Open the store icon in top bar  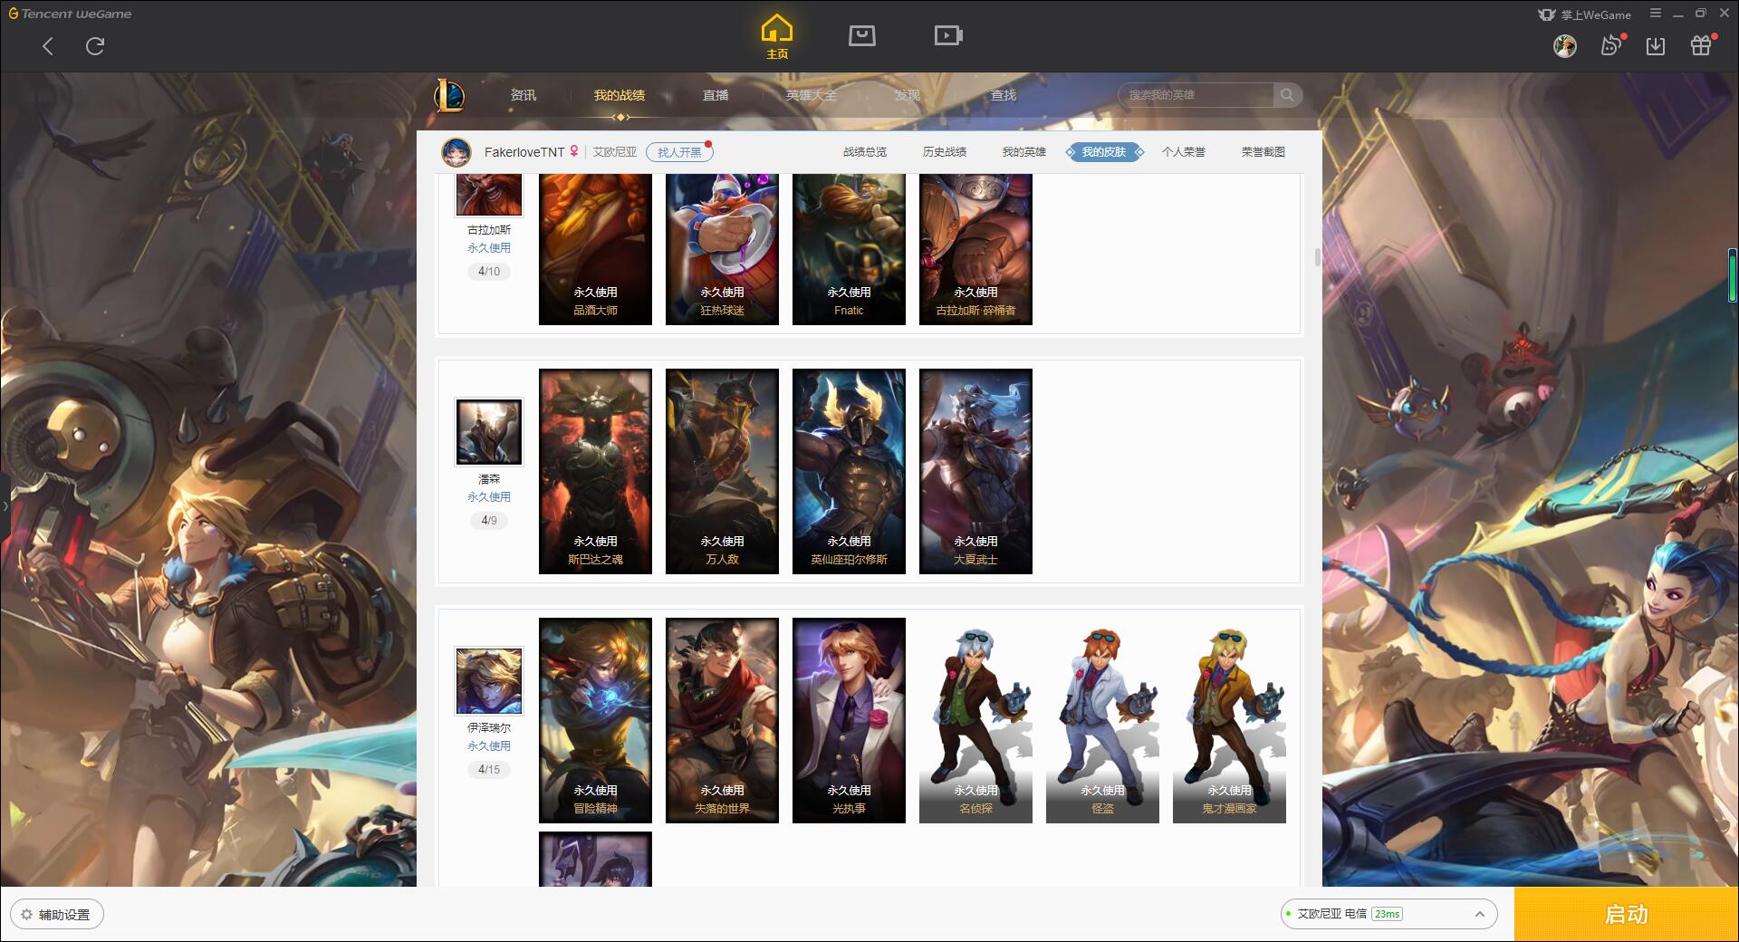861,35
